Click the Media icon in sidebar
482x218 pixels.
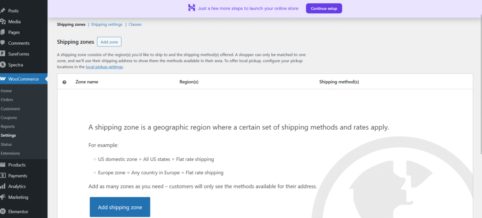click(3, 21)
